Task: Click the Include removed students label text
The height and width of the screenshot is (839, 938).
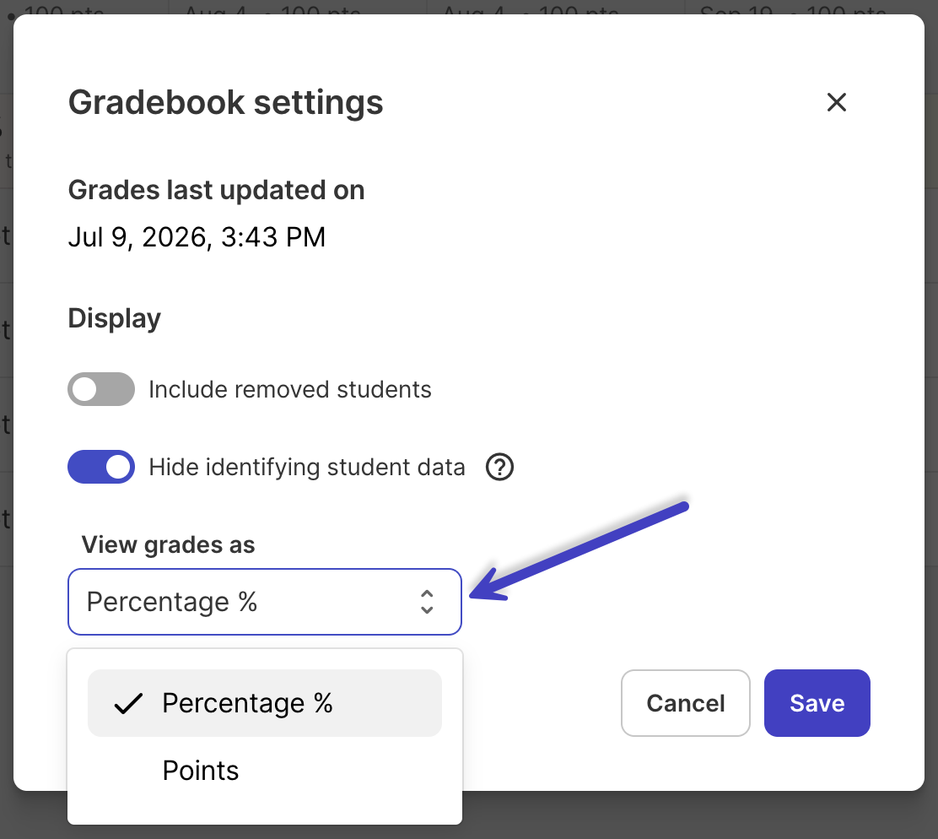Action: click(x=290, y=390)
